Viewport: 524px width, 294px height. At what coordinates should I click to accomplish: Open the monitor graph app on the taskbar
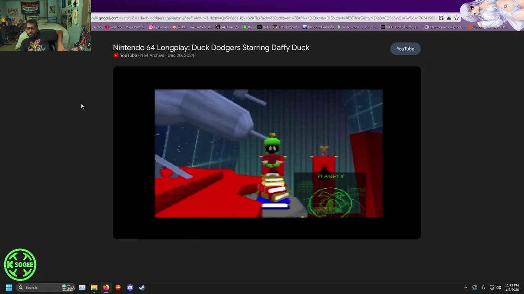(x=82, y=287)
